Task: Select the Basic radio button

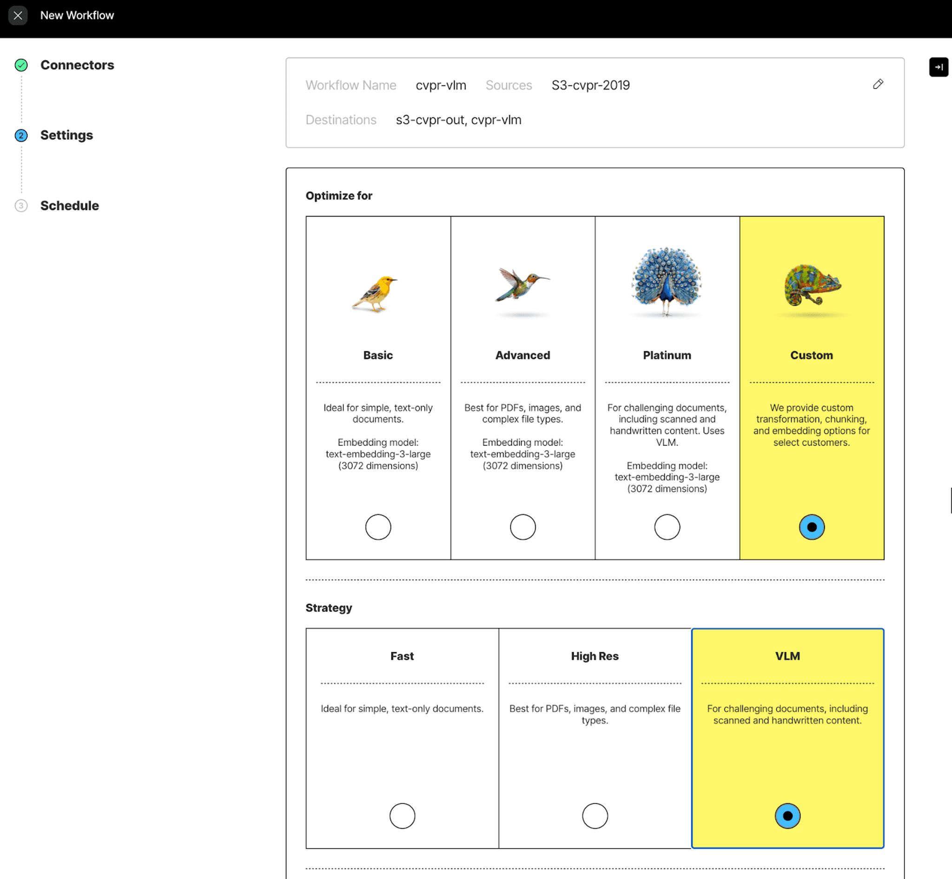Action: tap(378, 527)
